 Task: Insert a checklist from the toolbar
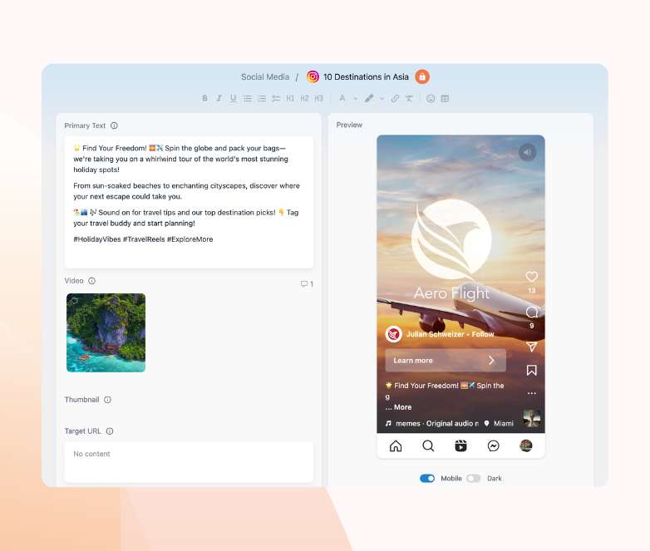tap(276, 98)
